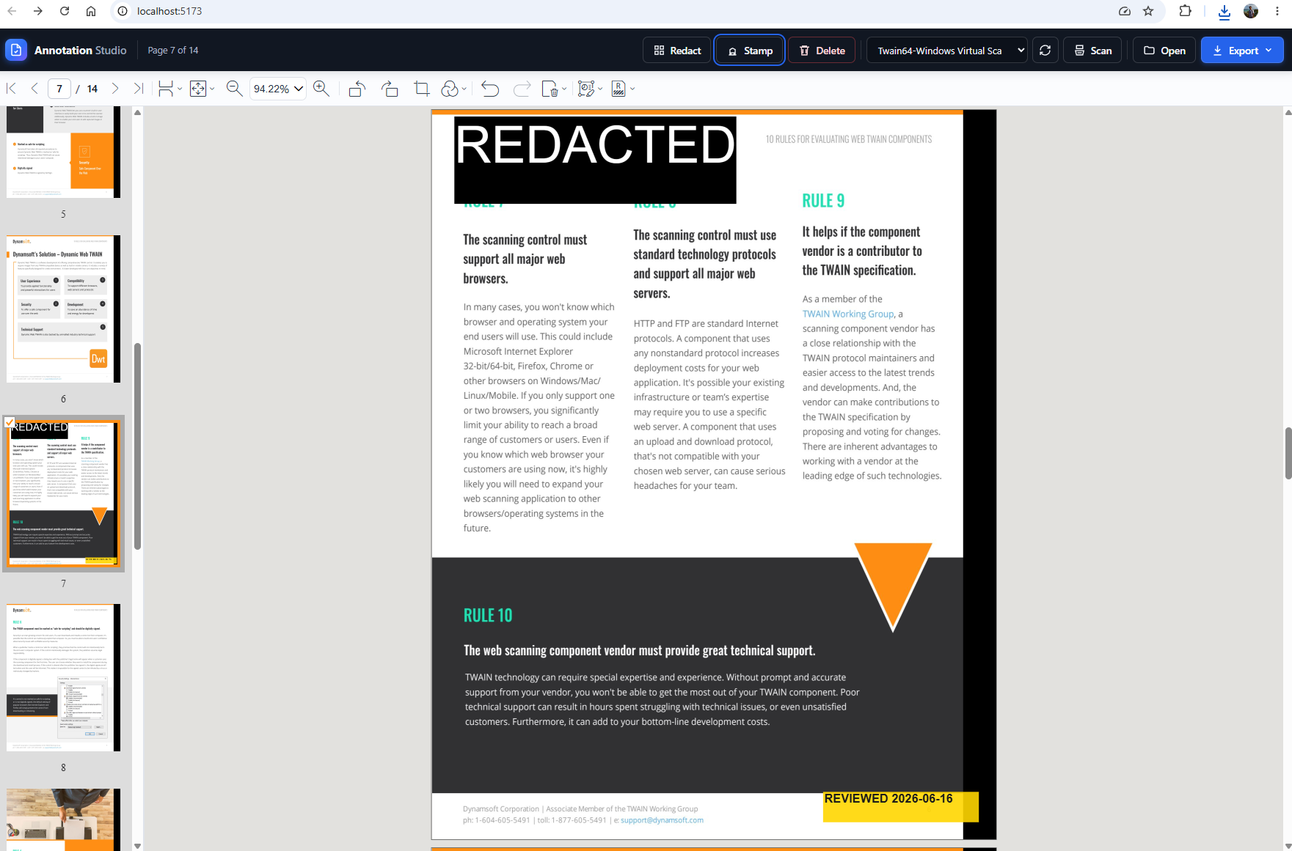Click the Annotation Studio logo icon

pos(16,50)
